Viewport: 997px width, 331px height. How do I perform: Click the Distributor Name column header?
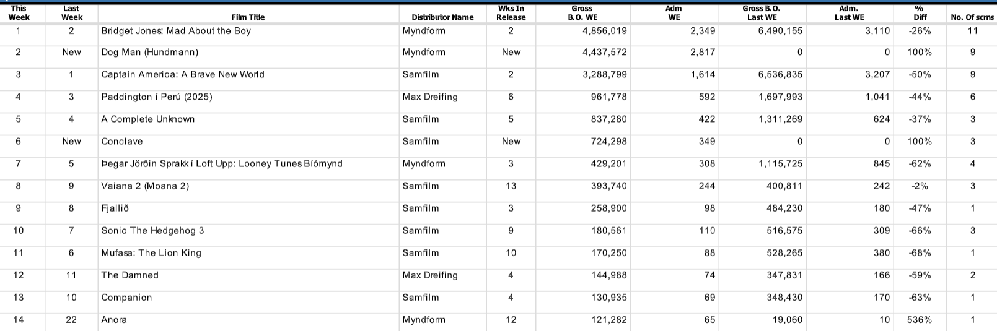[x=442, y=17]
